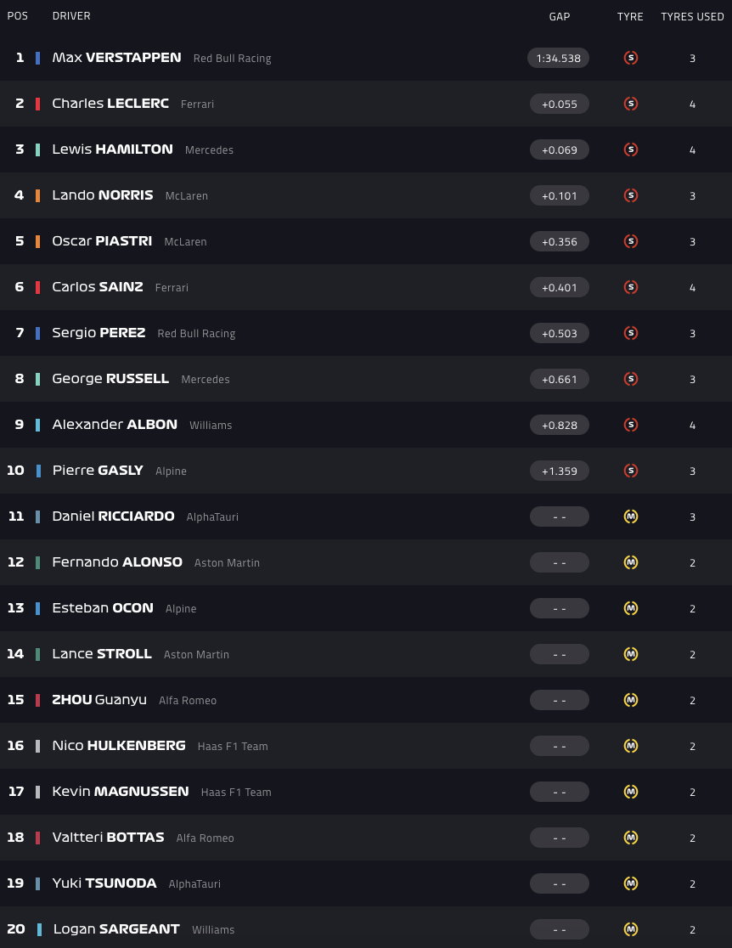This screenshot has width=732, height=948.
Task: Click Gasly's +1.359 gap badge
Action: pos(559,471)
